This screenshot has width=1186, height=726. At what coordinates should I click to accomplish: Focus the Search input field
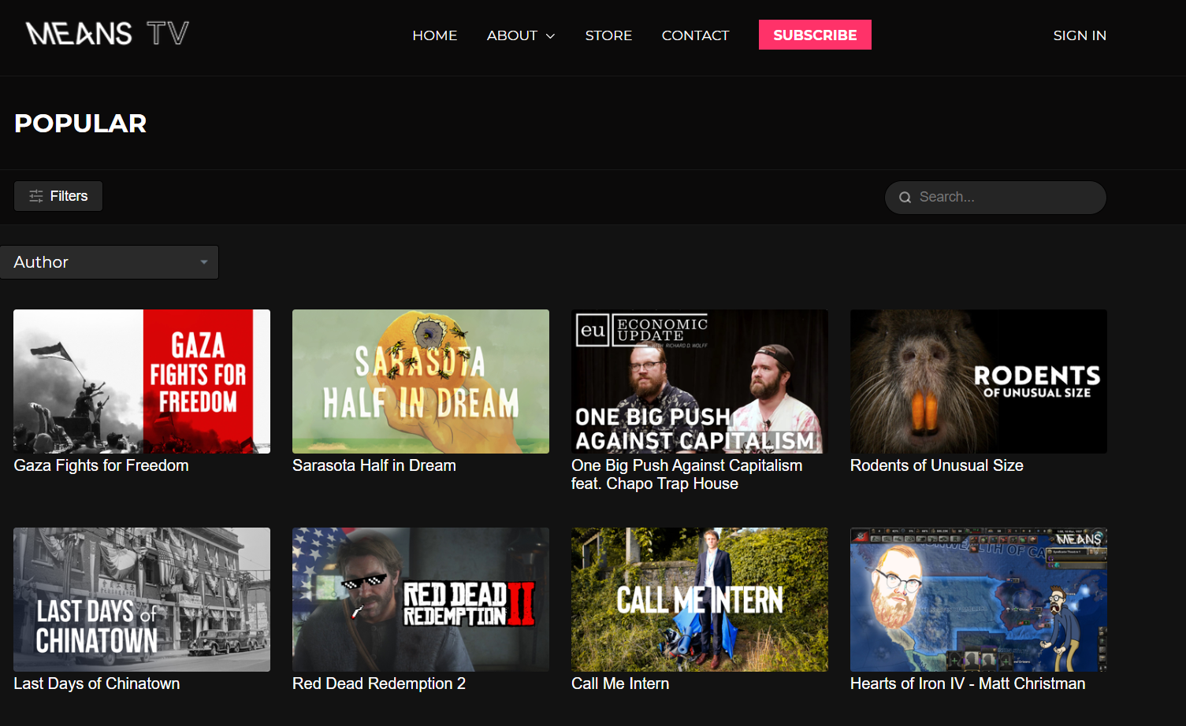coord(995,198)
